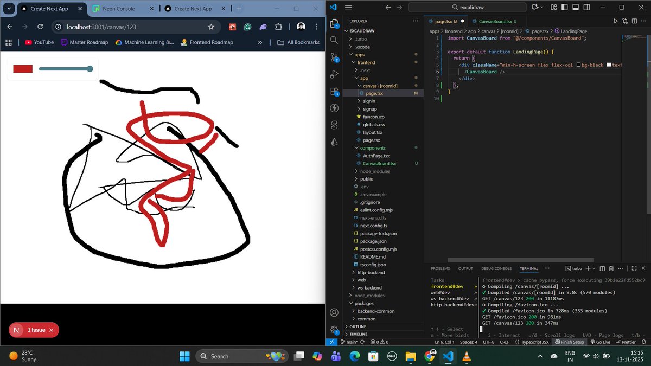
Task: Open the Source Control icon in VS Code
Action: point(334,57)
